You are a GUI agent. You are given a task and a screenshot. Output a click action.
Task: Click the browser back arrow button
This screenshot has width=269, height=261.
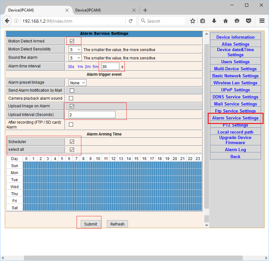[x=7, y=21]
